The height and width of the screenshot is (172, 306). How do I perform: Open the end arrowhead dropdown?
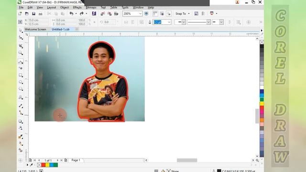pyautogui.click(x=221, y=22)
